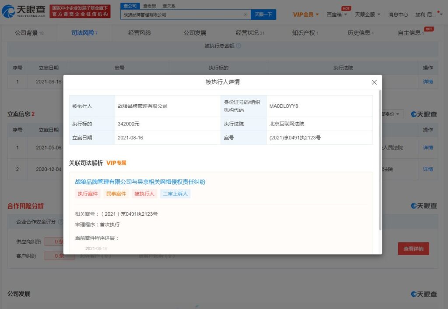Open 消息中心
The width and height of the screenshot is (448, 309).
pos(398,14)
